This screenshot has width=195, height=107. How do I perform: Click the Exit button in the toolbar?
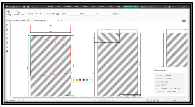point(116,14)
